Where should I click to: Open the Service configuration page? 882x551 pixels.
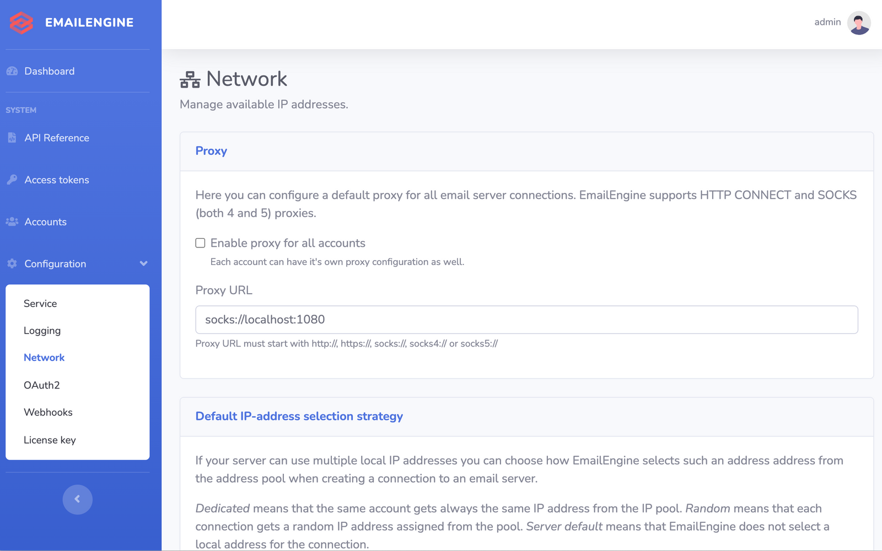click(40, 304)
